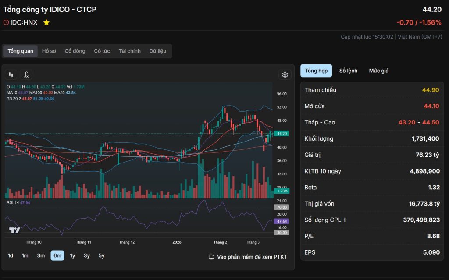The height and width of the screenshot is (280, 449).
Task: Choose the 1y chart period
Action: (72, 256)
